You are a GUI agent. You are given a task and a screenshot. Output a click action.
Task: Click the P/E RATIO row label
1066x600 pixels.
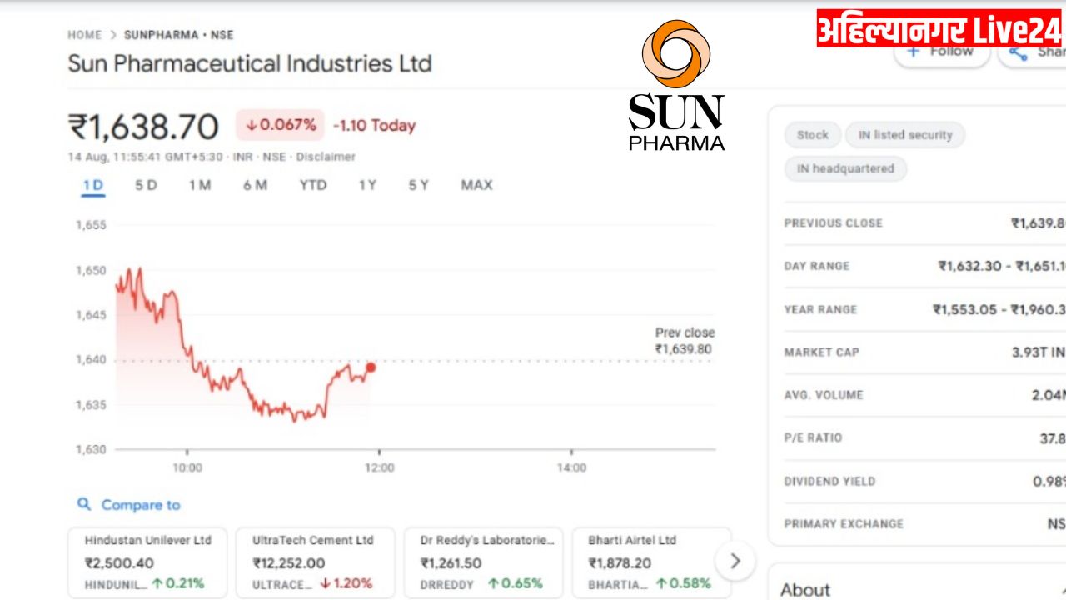pyautogui.click(x=814, y=438)
